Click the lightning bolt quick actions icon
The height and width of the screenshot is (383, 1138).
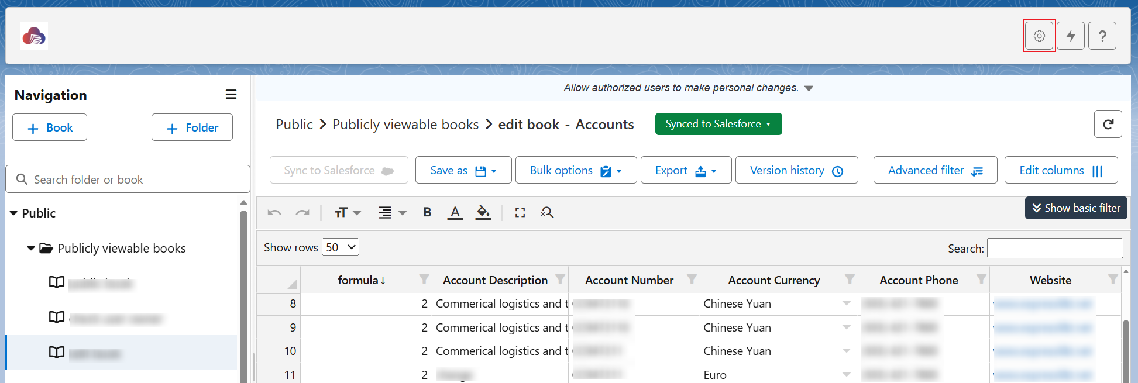pos(1071,36)
